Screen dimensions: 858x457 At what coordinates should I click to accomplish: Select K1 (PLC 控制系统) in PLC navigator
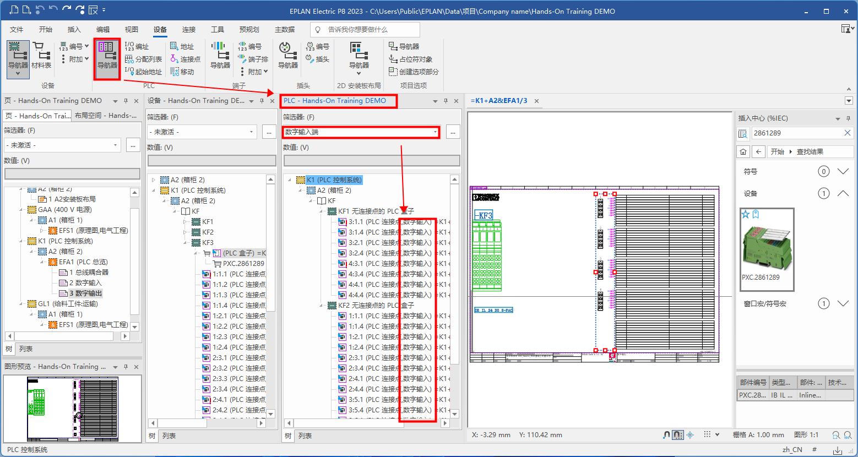click(334, 180)
